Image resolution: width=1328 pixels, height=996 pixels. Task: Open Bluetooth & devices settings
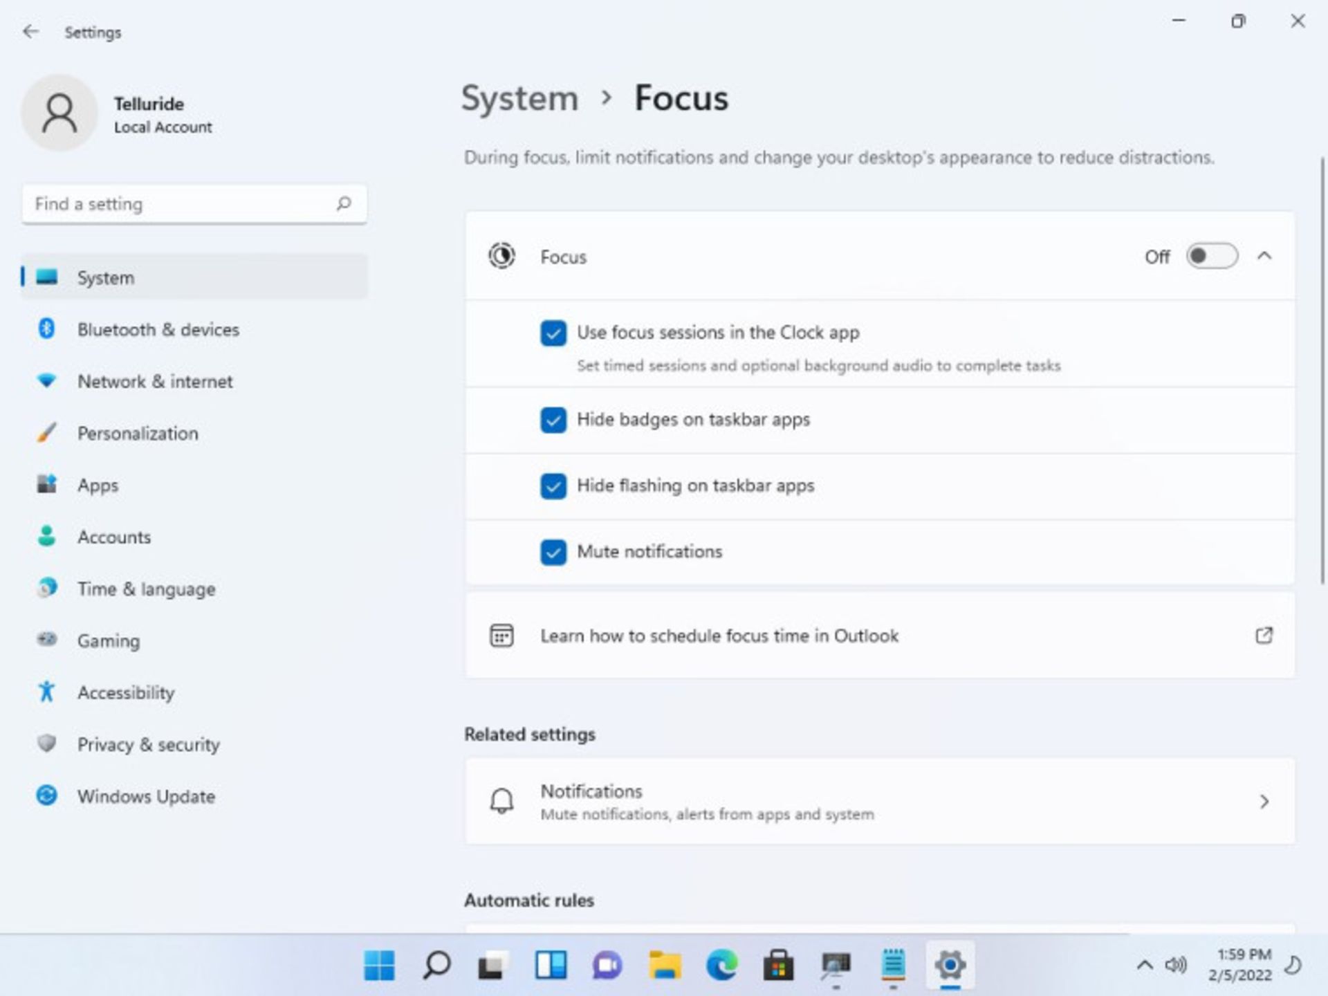pyautogui.click(x=158, y=329)
